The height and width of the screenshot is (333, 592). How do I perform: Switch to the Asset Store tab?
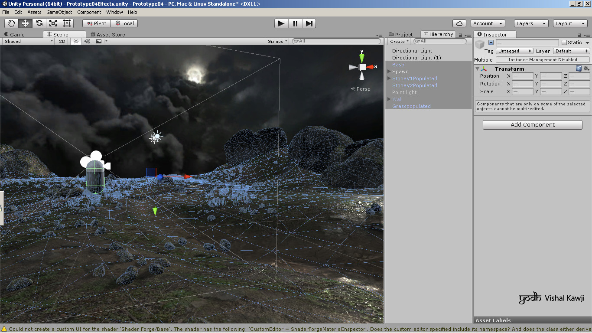pos(108,34)
